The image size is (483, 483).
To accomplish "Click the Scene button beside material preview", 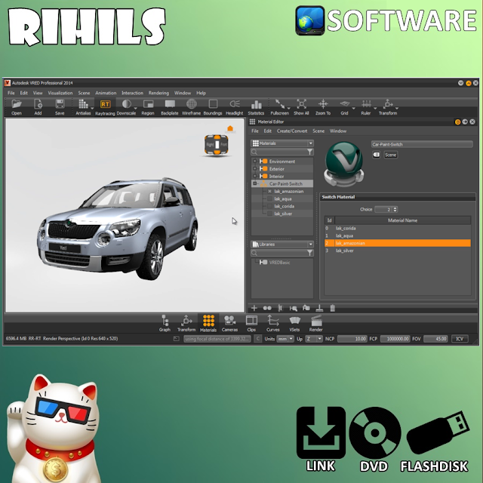I will (x=390, y=155).
